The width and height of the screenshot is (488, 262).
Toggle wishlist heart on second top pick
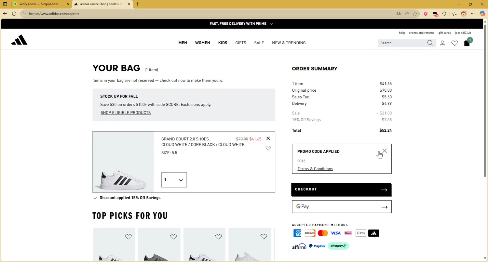click(x=173, y=237)
